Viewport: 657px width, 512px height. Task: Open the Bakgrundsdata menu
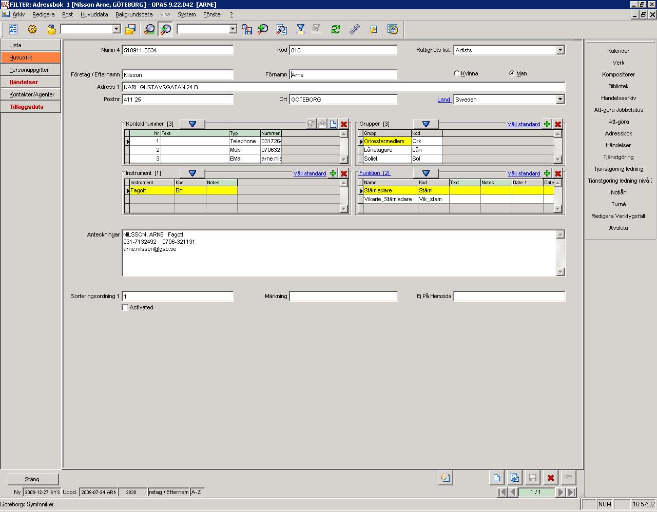(x=134, y=14)
